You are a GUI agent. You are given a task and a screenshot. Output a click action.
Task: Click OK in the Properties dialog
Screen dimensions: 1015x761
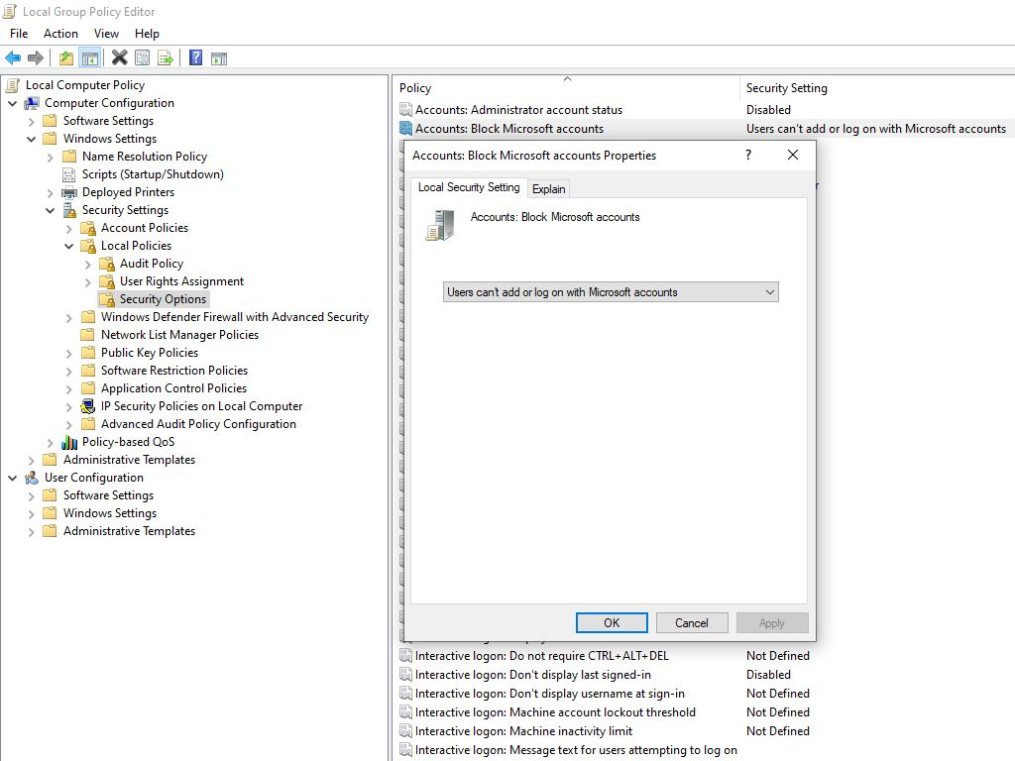[x=612, y=622]
